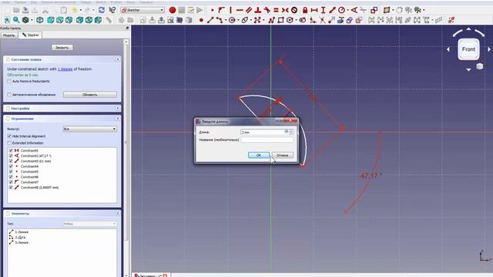
Task: Click the Update button in sketch state
Action: pyautogui.click(x=89, y=95)
